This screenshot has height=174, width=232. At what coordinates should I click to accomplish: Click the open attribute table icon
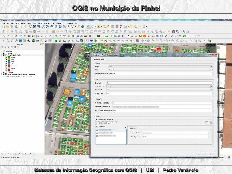tap(113, 27)
